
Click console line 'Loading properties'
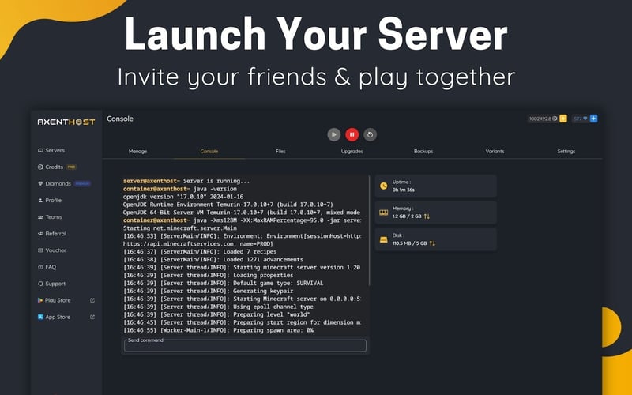209,275
